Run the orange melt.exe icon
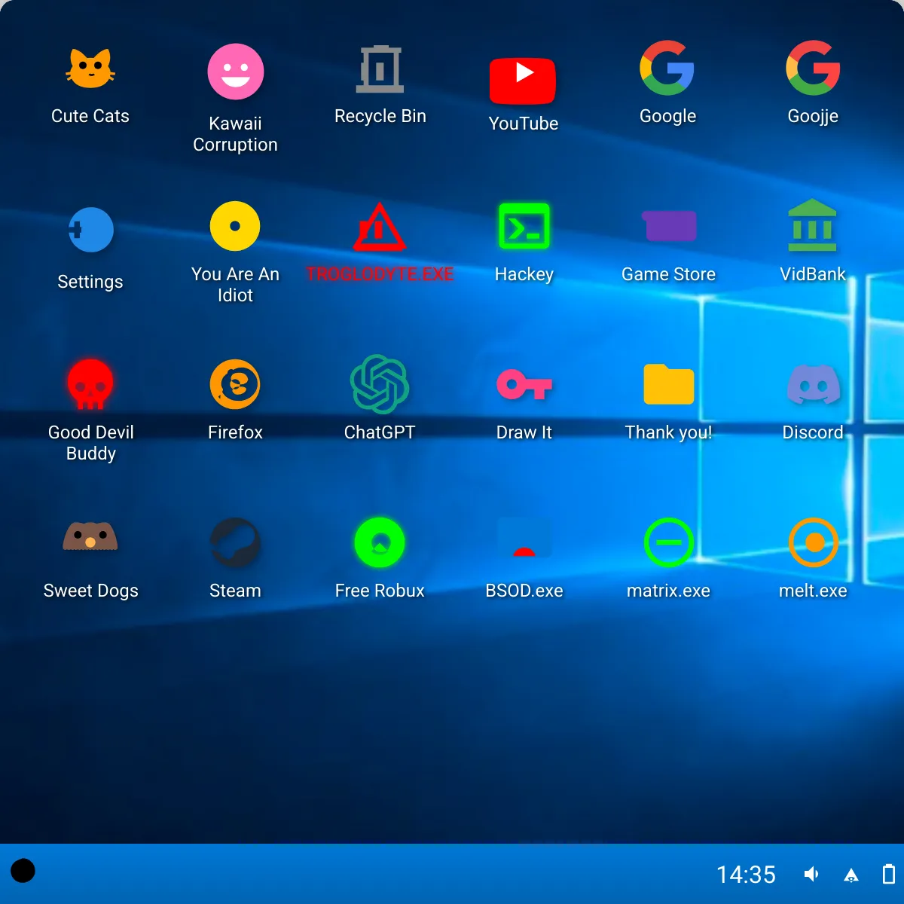This screenshot has width=904, height=904. [x=813, y=542]
